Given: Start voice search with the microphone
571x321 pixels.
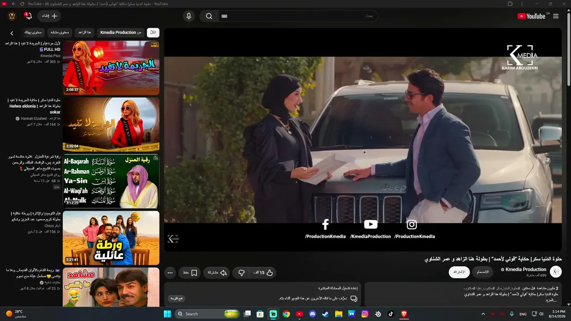Looking at the screenshot, I should click(189, 16).
